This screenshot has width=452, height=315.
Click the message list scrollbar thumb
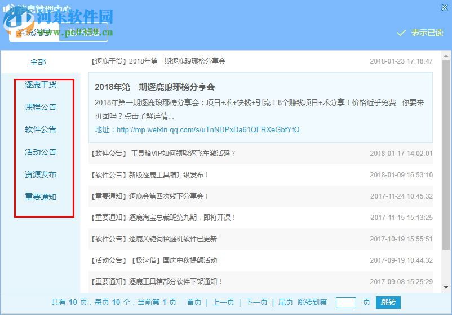coord(446,155)
